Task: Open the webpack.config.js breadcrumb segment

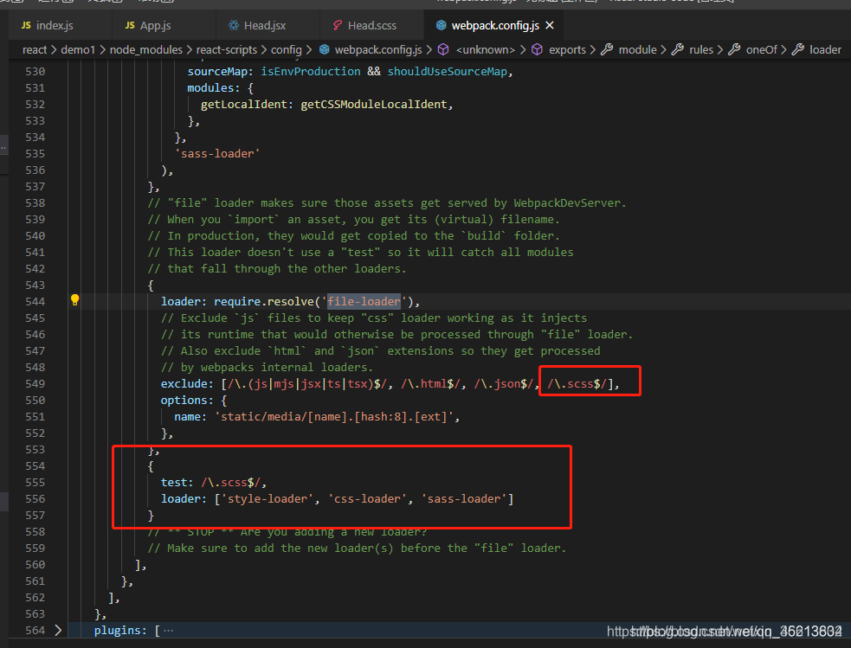Action: click(378, 50)
